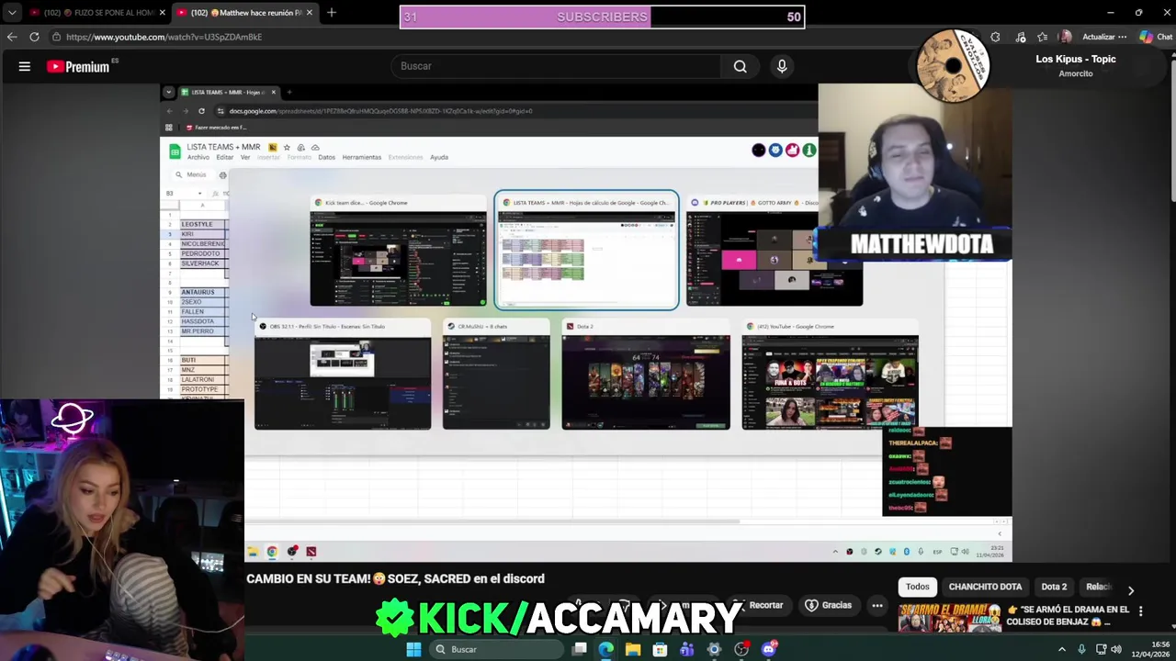Select the CHANCHITO DOTA filter chip
The height and width of the screenshot is (661, 1176).
[985, 587]
